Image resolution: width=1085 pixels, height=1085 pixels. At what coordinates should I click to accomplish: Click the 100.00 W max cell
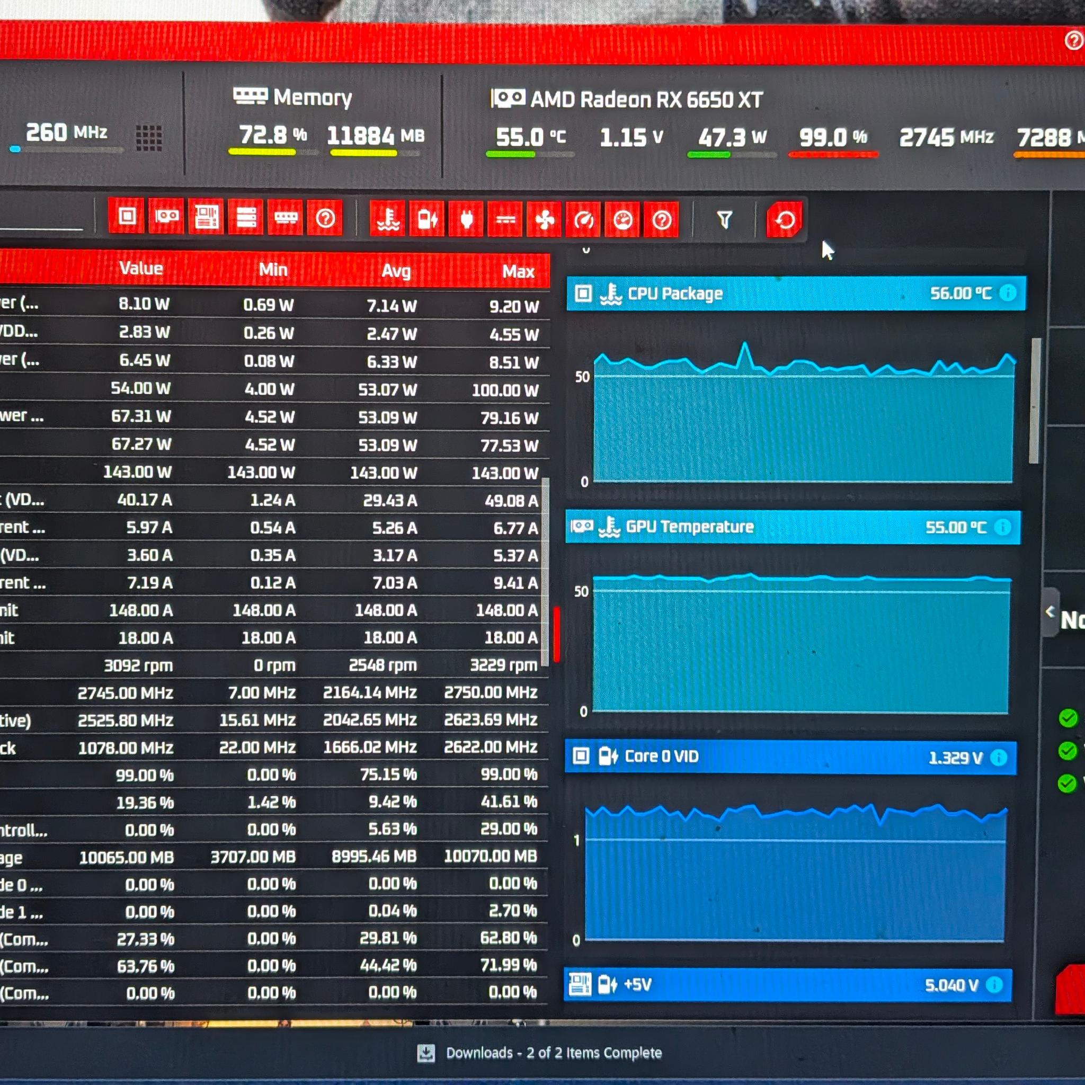[505, 390]
